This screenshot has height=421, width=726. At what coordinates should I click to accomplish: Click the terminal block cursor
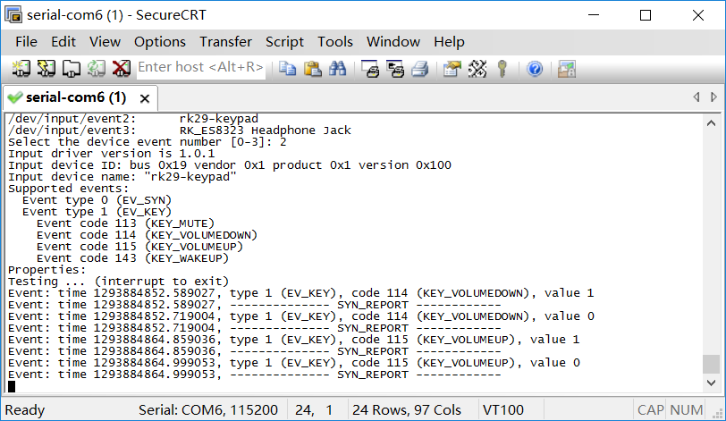click(x=12, y=386)
